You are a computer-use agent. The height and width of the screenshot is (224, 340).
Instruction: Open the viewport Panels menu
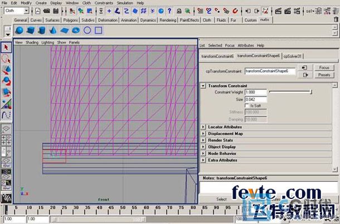click(74, 42)
